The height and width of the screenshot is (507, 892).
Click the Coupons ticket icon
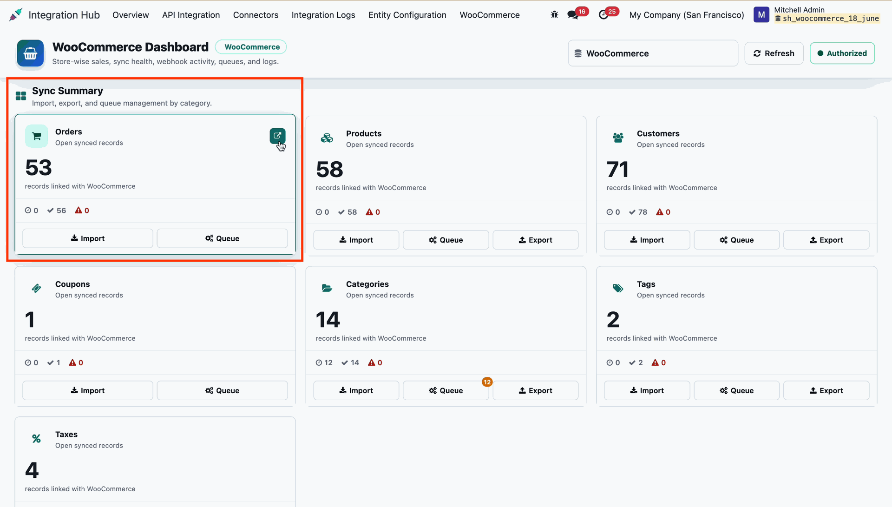(x=36, y=289)
